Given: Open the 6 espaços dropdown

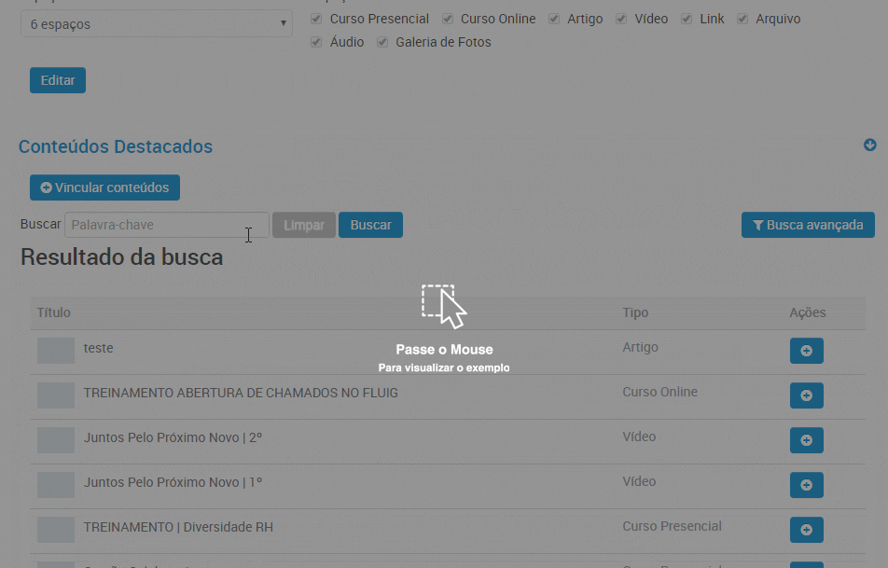Looking at the screenshot, I should coord(156,23).
